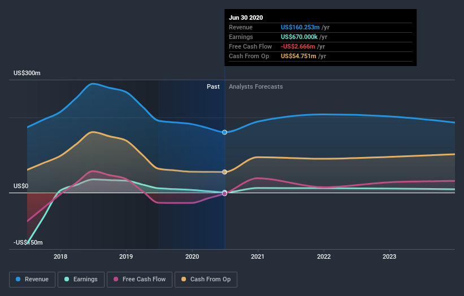Click the US$300m y-axis label

click(27, 73)
